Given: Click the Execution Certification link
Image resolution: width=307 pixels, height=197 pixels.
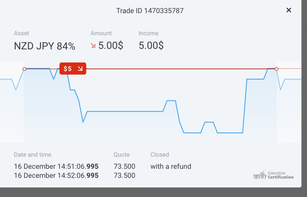Looking at the screenshot, I should click(280, 175).
